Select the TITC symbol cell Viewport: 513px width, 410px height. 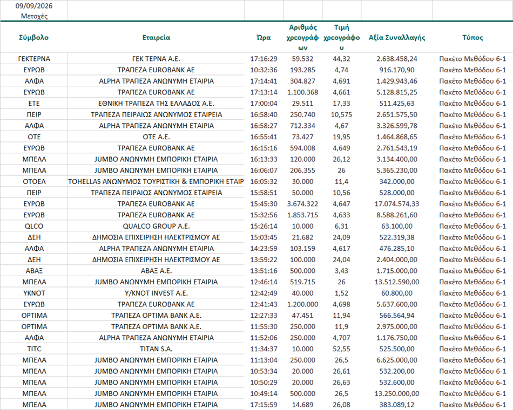[x=34, y=349]
